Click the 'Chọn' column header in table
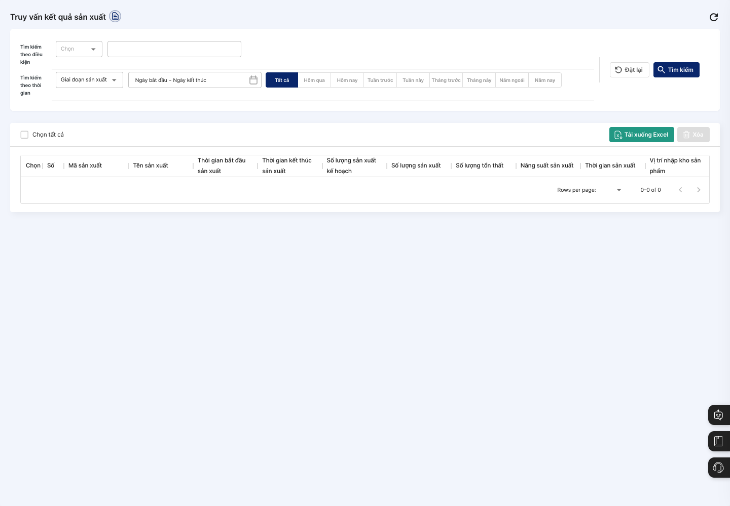 click(x=33, y=165)
